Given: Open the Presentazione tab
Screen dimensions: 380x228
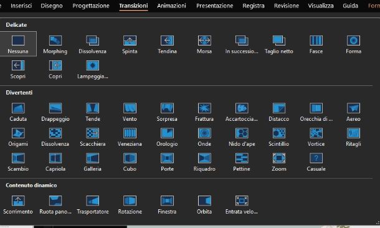Looking at the screenshot, I should coord(215,6).
